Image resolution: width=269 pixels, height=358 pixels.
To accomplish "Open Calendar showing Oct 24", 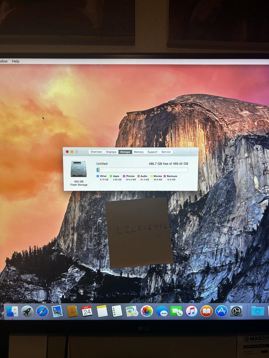I will point(87,311).
